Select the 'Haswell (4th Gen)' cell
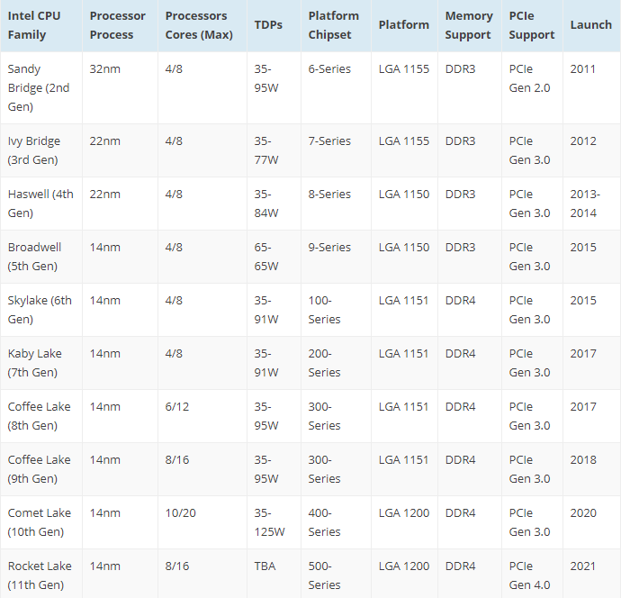 (40, 204)
